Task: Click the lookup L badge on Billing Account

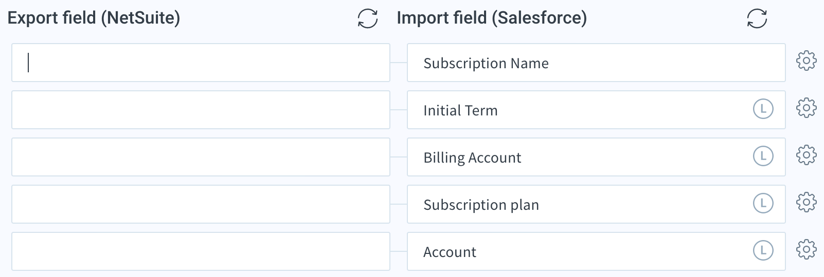Action: coord(763,156)
